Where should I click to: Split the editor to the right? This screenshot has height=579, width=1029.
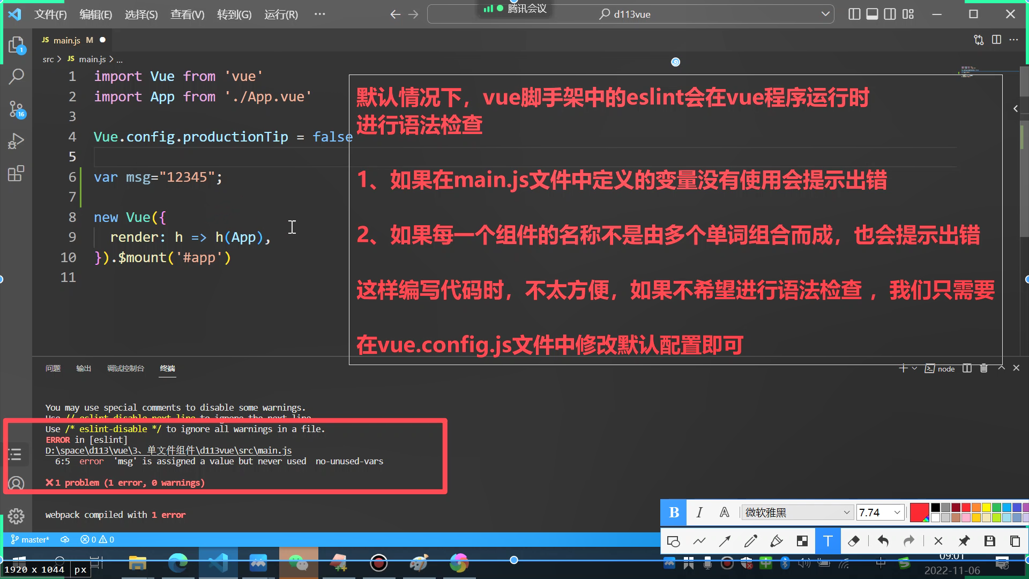pyautogui.click(x=996, y=40)
